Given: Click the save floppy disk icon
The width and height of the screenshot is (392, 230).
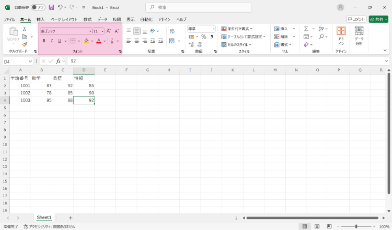Looking at the screenshot, I should click(x=51, y=8).
